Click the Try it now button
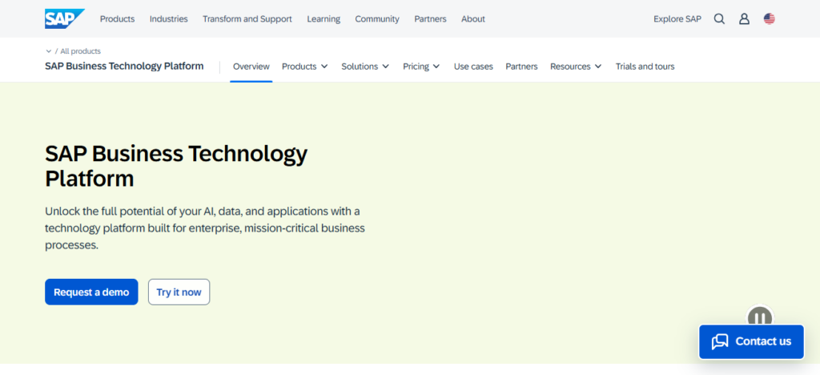 179,292
